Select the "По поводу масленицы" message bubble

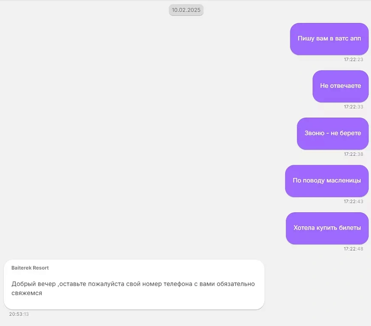[326, 181]
